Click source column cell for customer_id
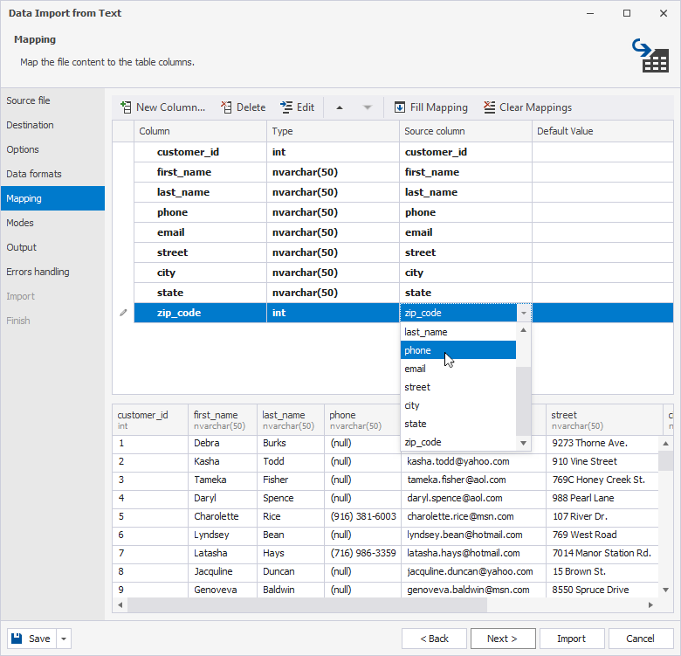This screenshot has height=656, width=681. pyautogui.click(x=465, y=152)
